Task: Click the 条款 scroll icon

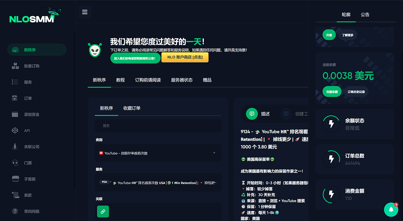Action: point(15,195)
